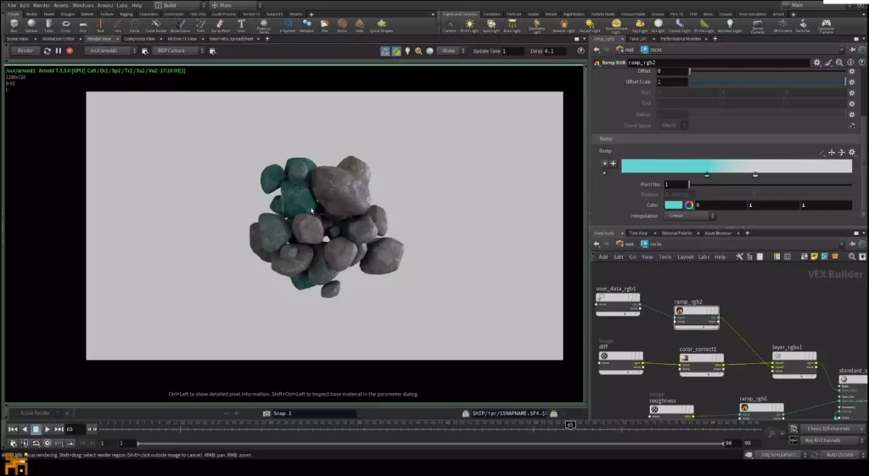The height and width of the screenshot is (476, 869).
Task: Pause the render in Render View
Action: (x=59, y=51)
